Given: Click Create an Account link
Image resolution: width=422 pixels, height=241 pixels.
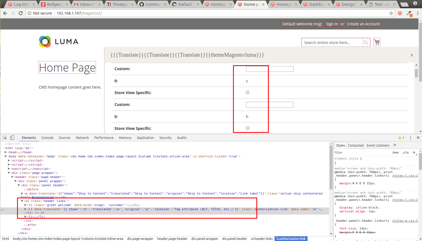Looking at the screenshot, I should pyautogui.click(x=363, y=24).
